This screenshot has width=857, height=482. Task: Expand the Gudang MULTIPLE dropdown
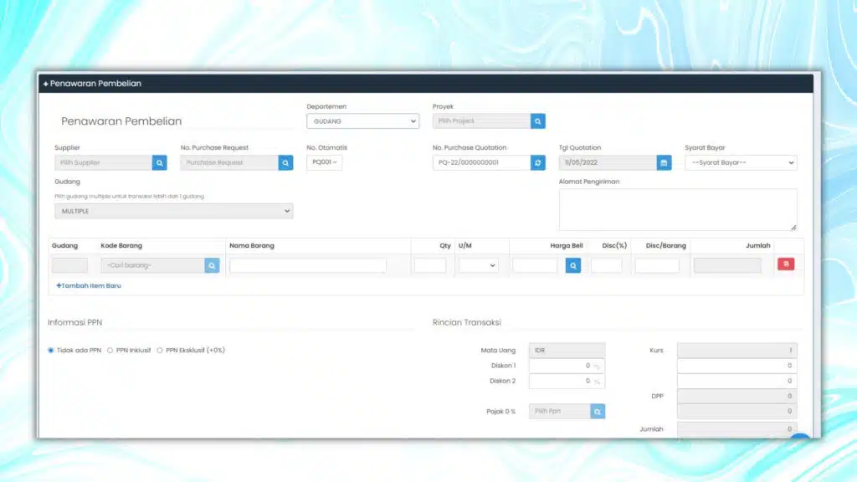point(174,211)
